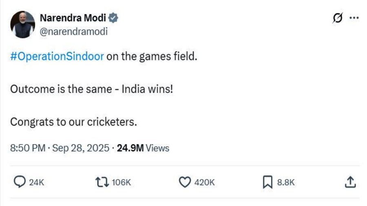367x206 pixels.
Task: Bookmark the post with the bookmark icon
Action: tap(267, 182)
